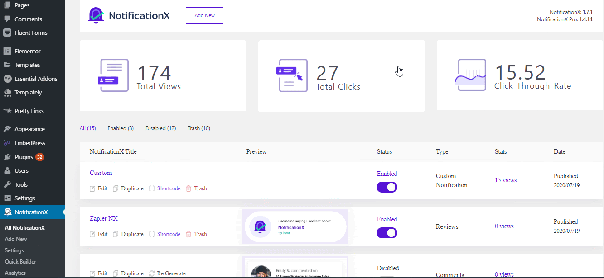The height and width of the screenshot is (278, 604).
Task: Click the Duplicate icon for Cusrtom
Action: tap(116, 188)
